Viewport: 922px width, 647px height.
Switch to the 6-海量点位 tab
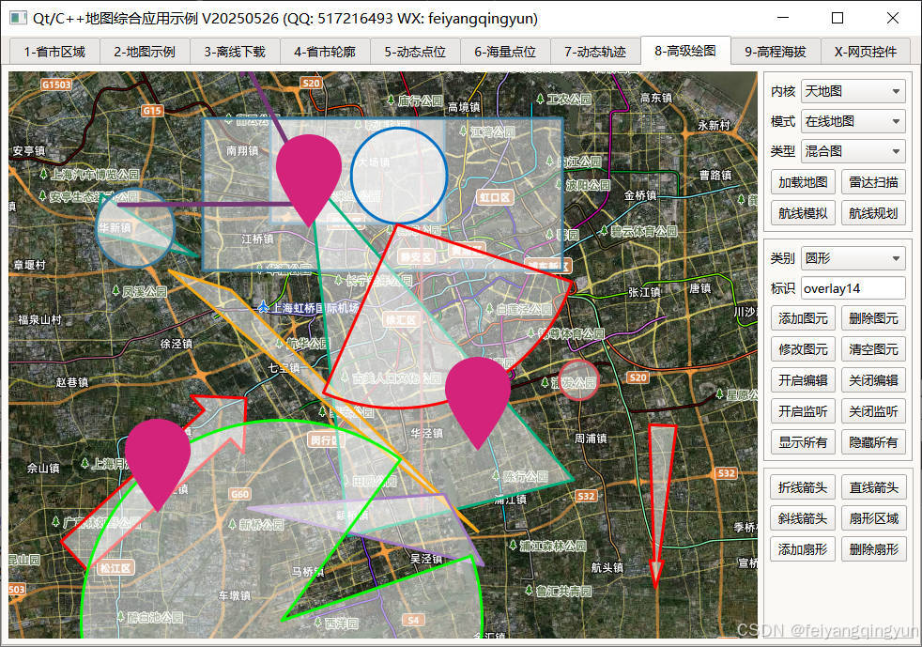pos(505,52)
